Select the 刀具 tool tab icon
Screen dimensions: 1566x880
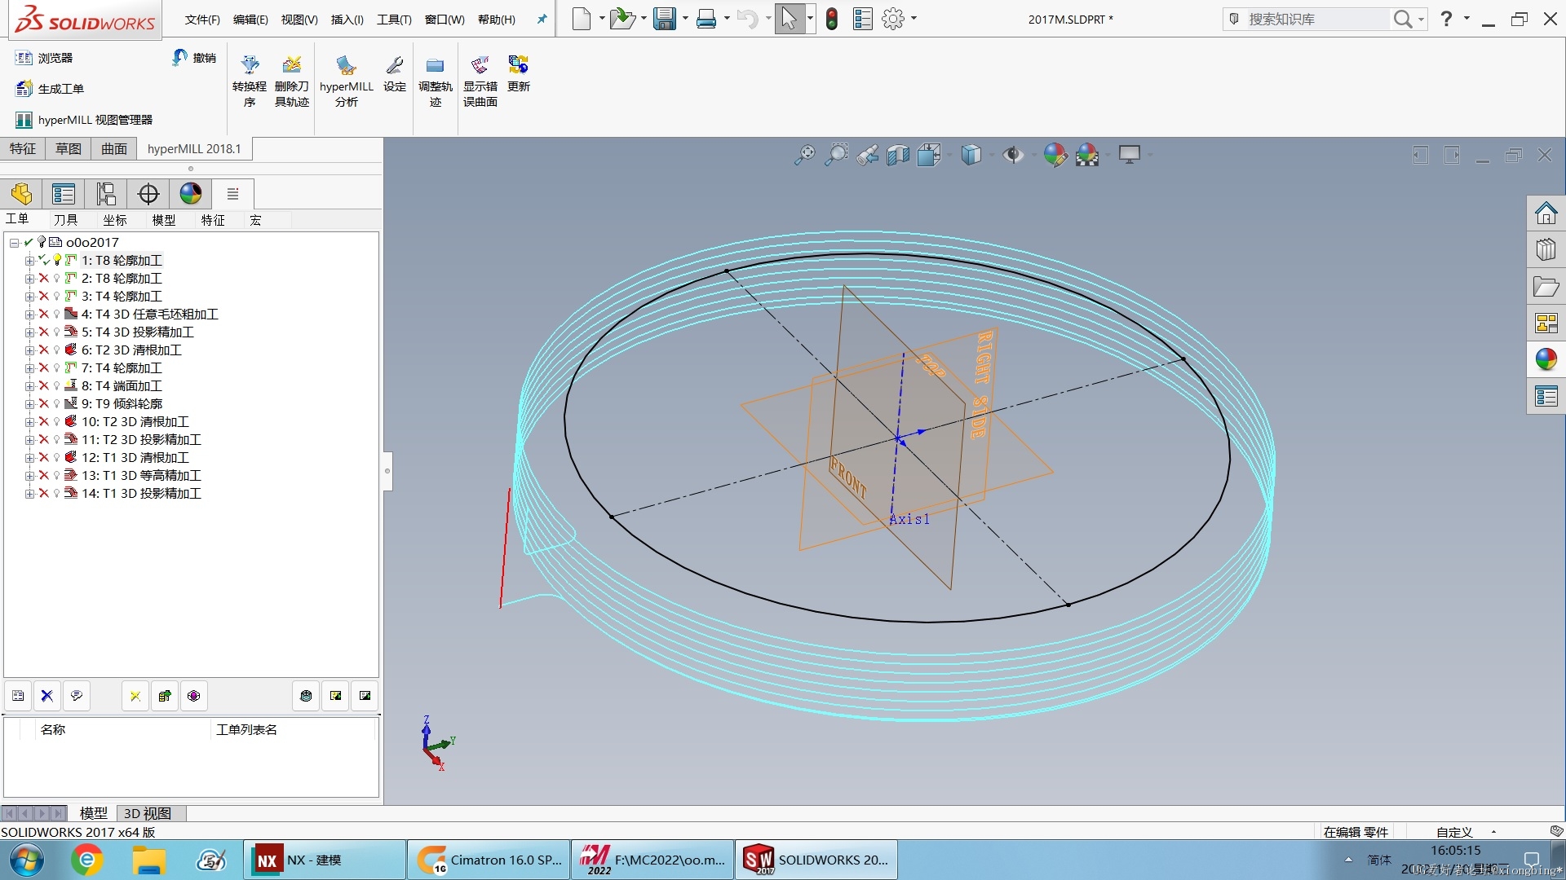[64, 194]
